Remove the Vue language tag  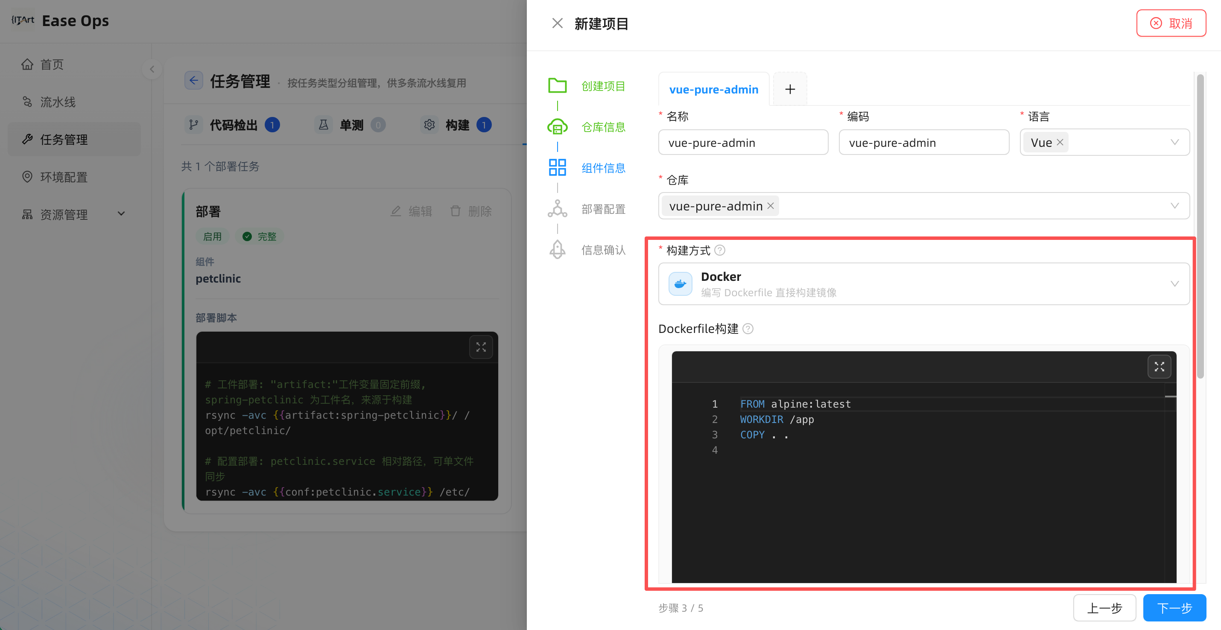tap(1060, 142)
